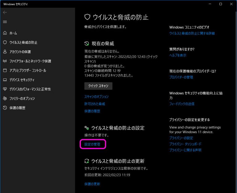Click text スキャンの継続時間 12 秒

click(x=102, y=71)
